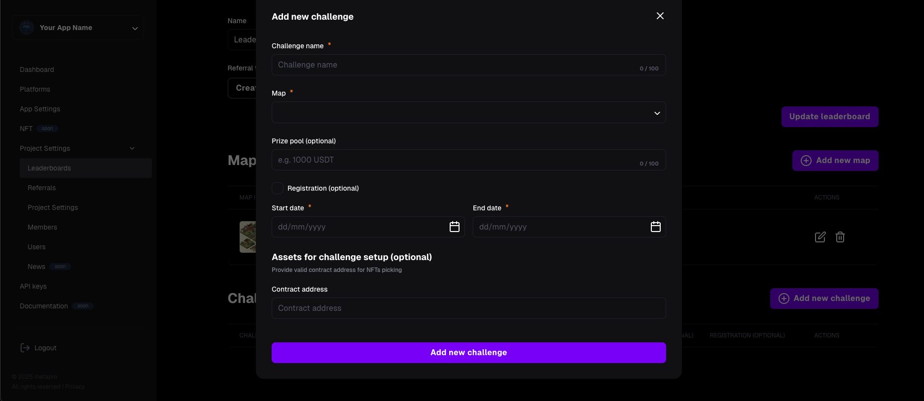Open the Referrals sidebar item
Viewport: 924px width, 401px height.
pos(41,188)
